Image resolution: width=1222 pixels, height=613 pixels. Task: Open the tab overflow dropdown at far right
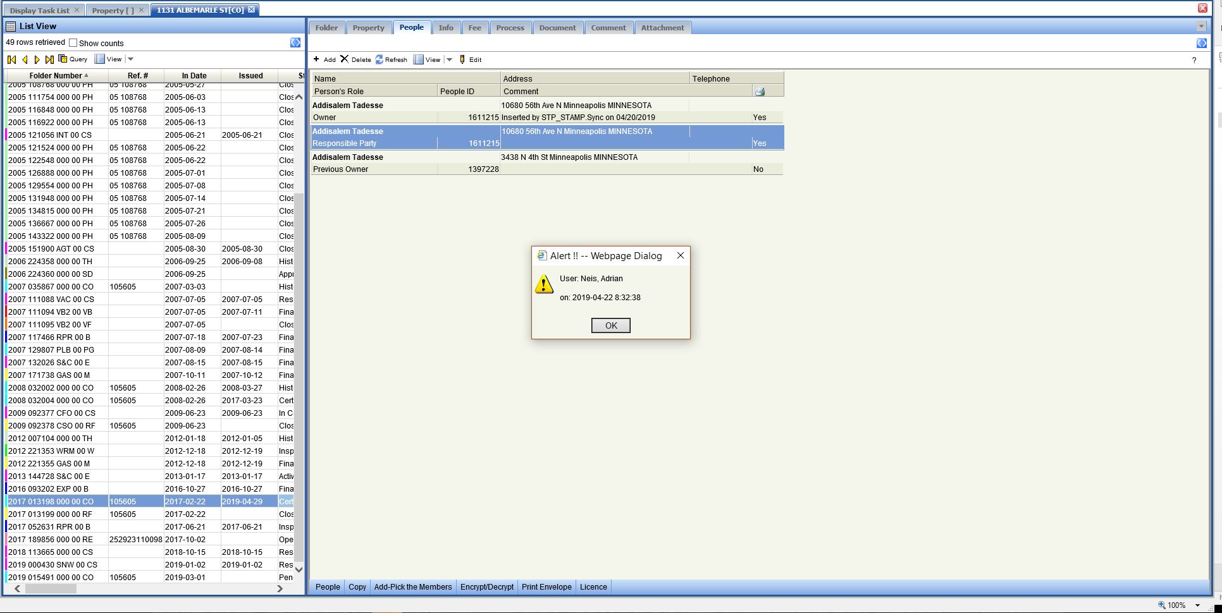(1201, 27)
